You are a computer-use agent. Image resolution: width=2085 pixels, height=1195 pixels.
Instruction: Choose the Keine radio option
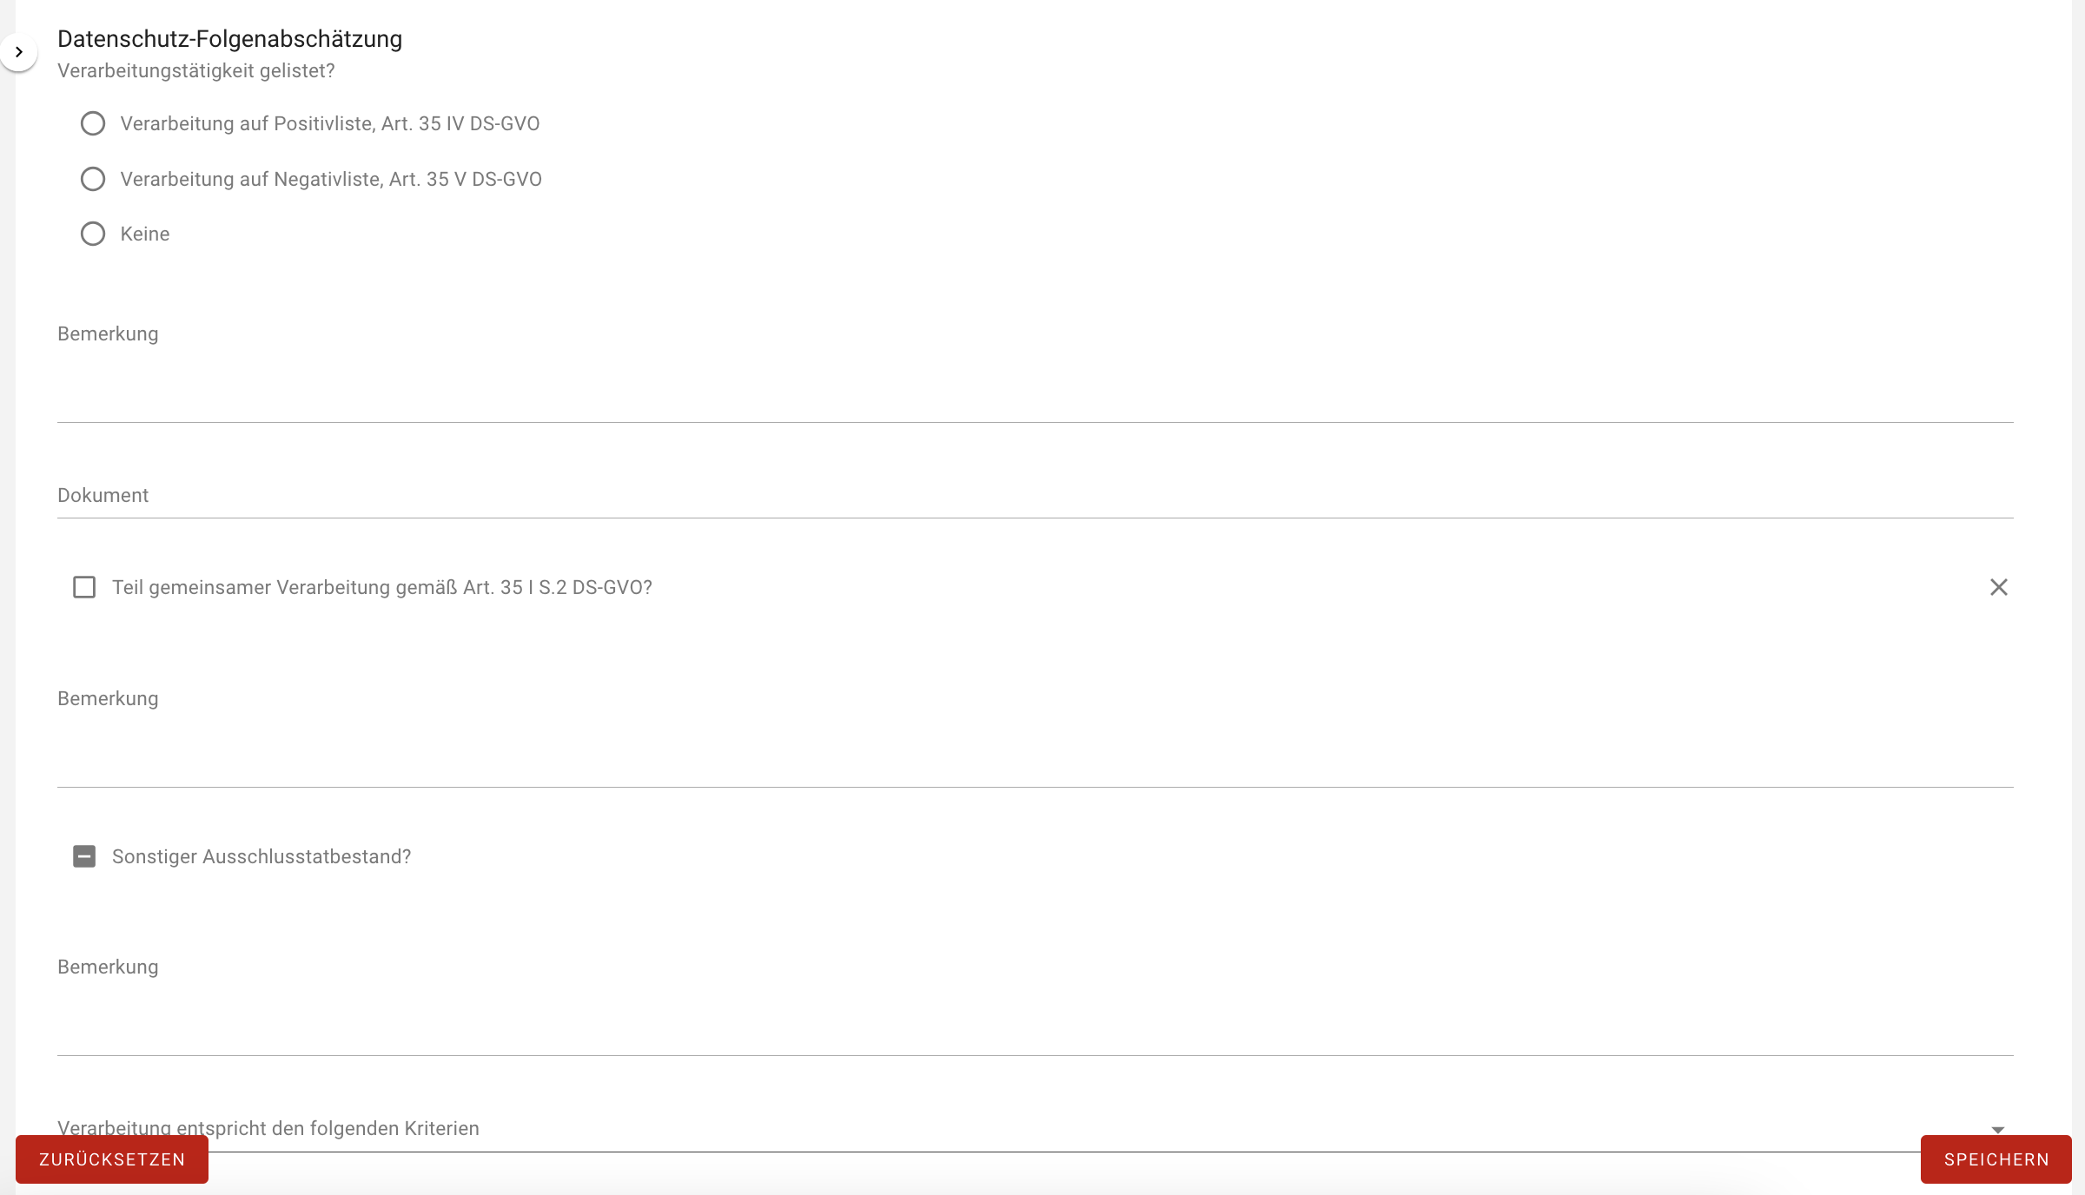coord(93,234)
